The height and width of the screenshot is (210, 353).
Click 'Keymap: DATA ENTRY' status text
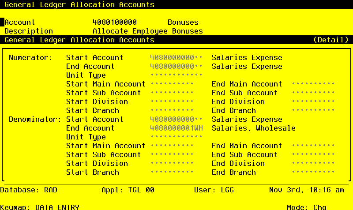point(40,207)
